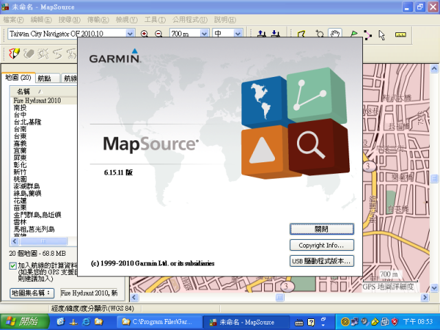Click the red shield security tray icon
440x330 pixels.
pos(395,322)
